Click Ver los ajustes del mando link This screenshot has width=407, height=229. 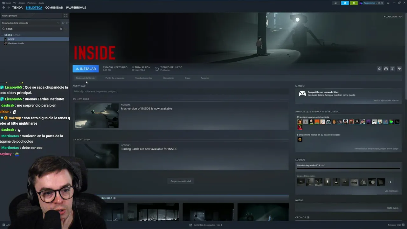click(x=386, y=101)
